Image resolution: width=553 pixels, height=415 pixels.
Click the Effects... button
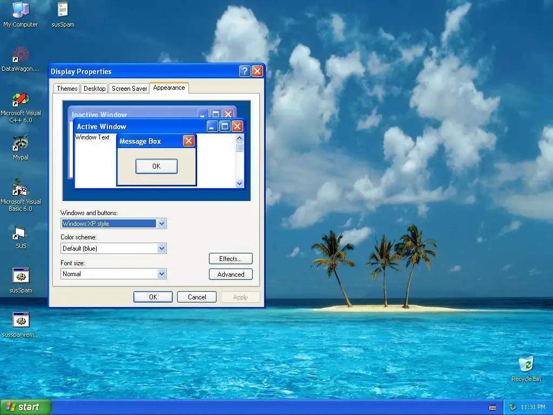tap(231, 259)
